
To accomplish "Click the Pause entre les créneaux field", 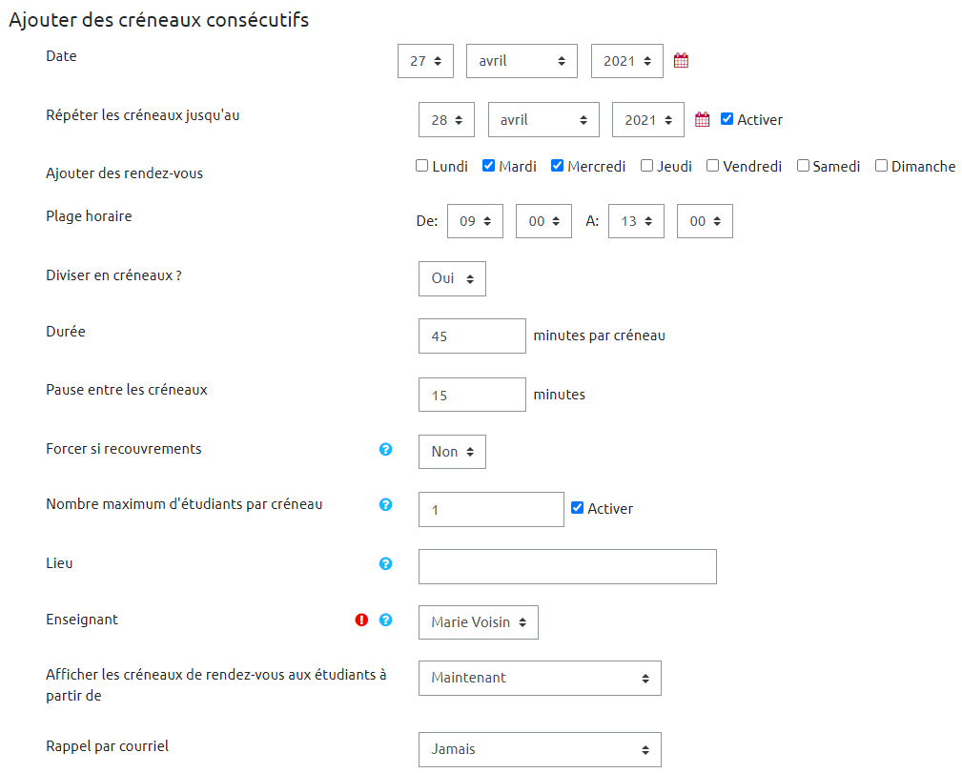I will [472, 395].
